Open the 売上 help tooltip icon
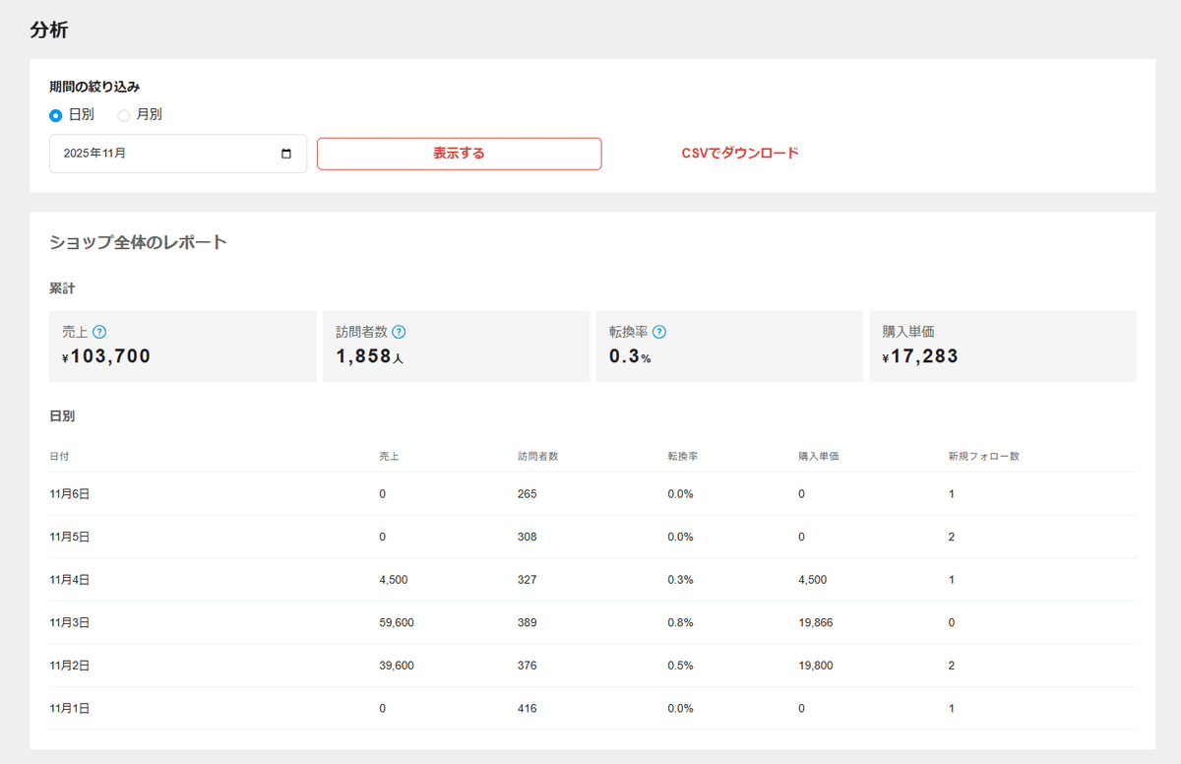Viewport: 1181px width, 764px height. click(101, 332)
